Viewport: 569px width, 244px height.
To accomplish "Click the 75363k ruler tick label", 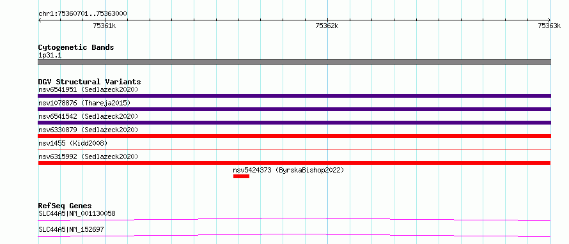I will point(549,26).
